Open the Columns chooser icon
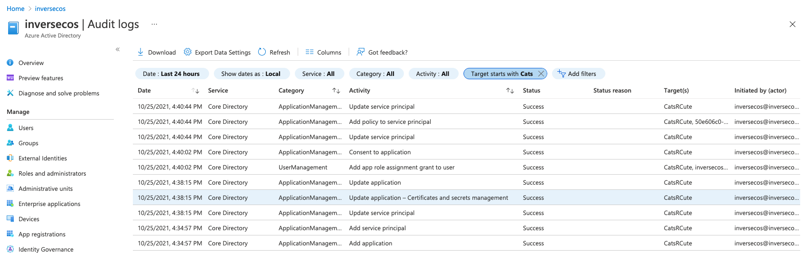 [310, 52]
